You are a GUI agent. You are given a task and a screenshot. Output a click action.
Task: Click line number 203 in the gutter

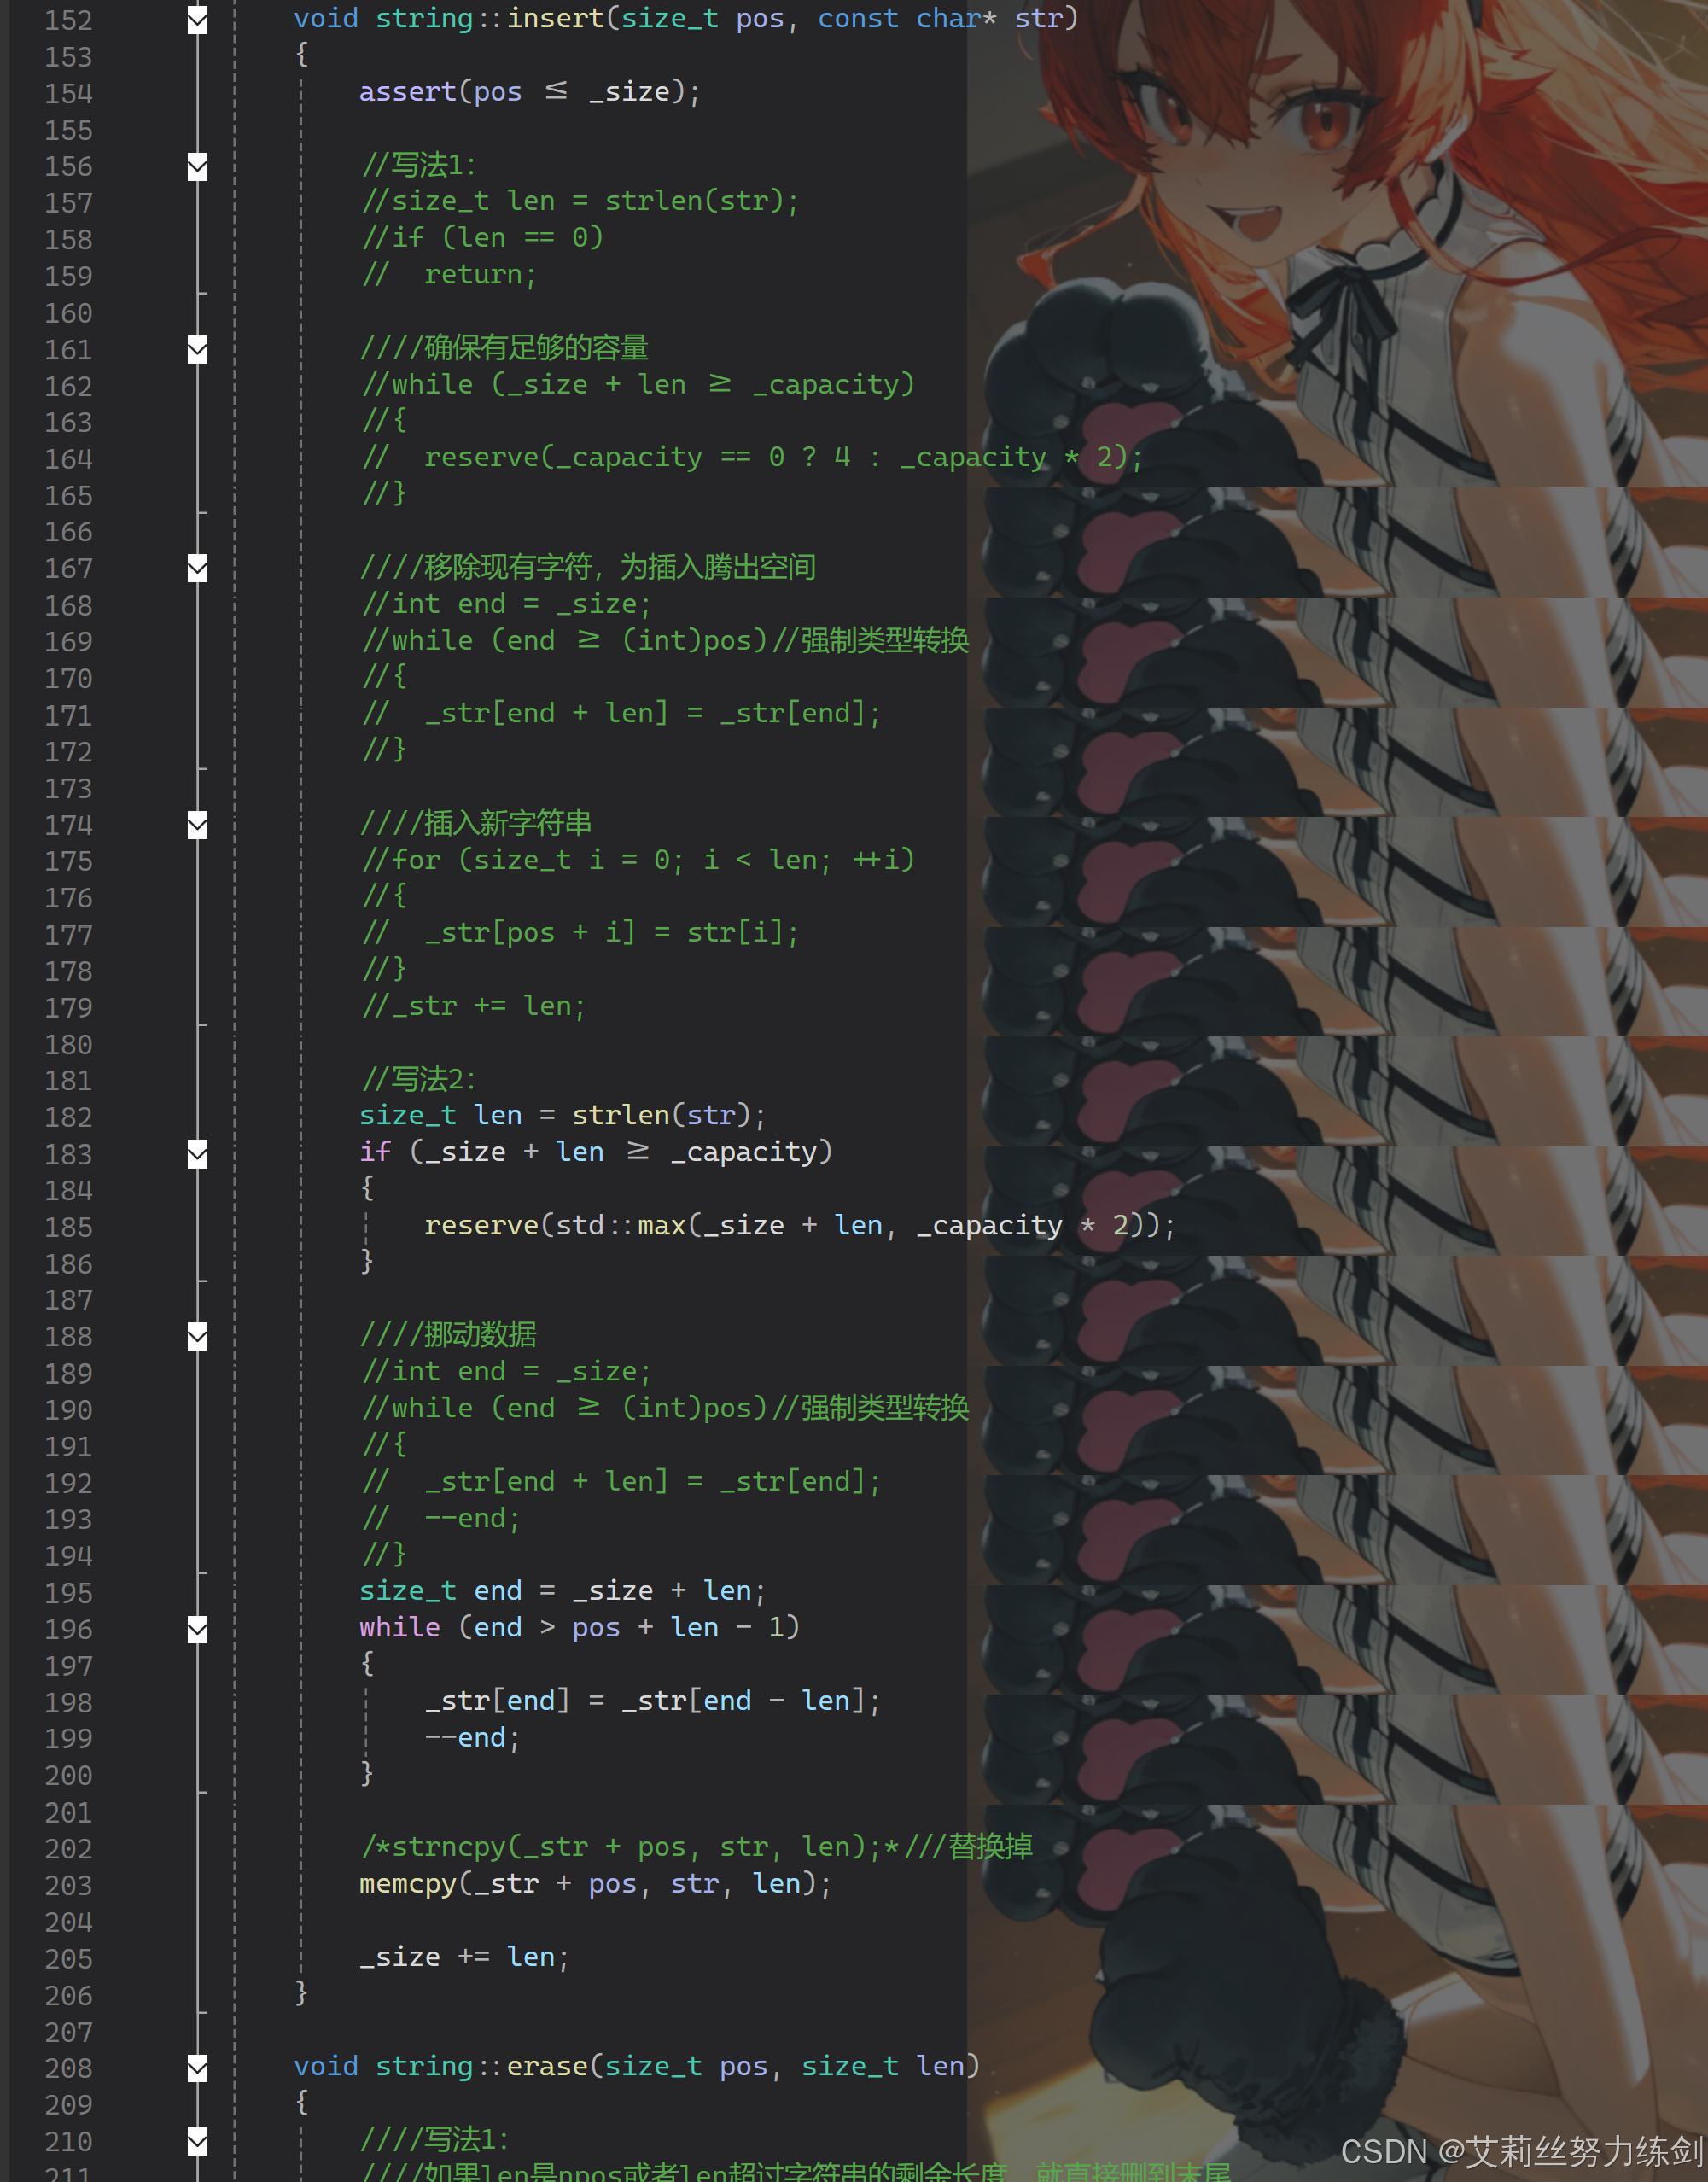(x=68, y=1885)
